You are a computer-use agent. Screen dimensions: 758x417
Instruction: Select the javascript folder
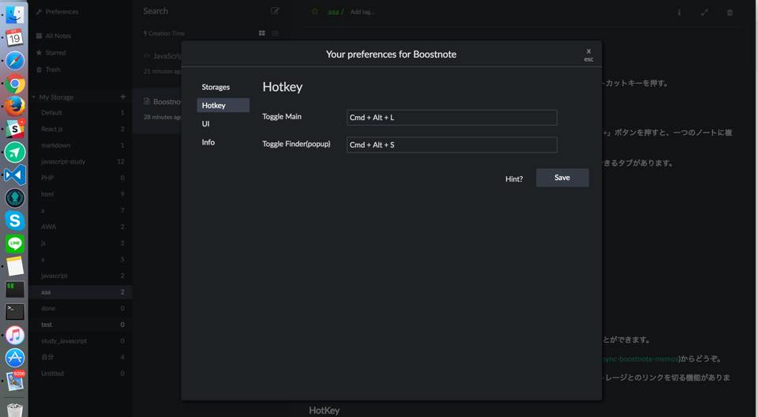click(81, 276)
